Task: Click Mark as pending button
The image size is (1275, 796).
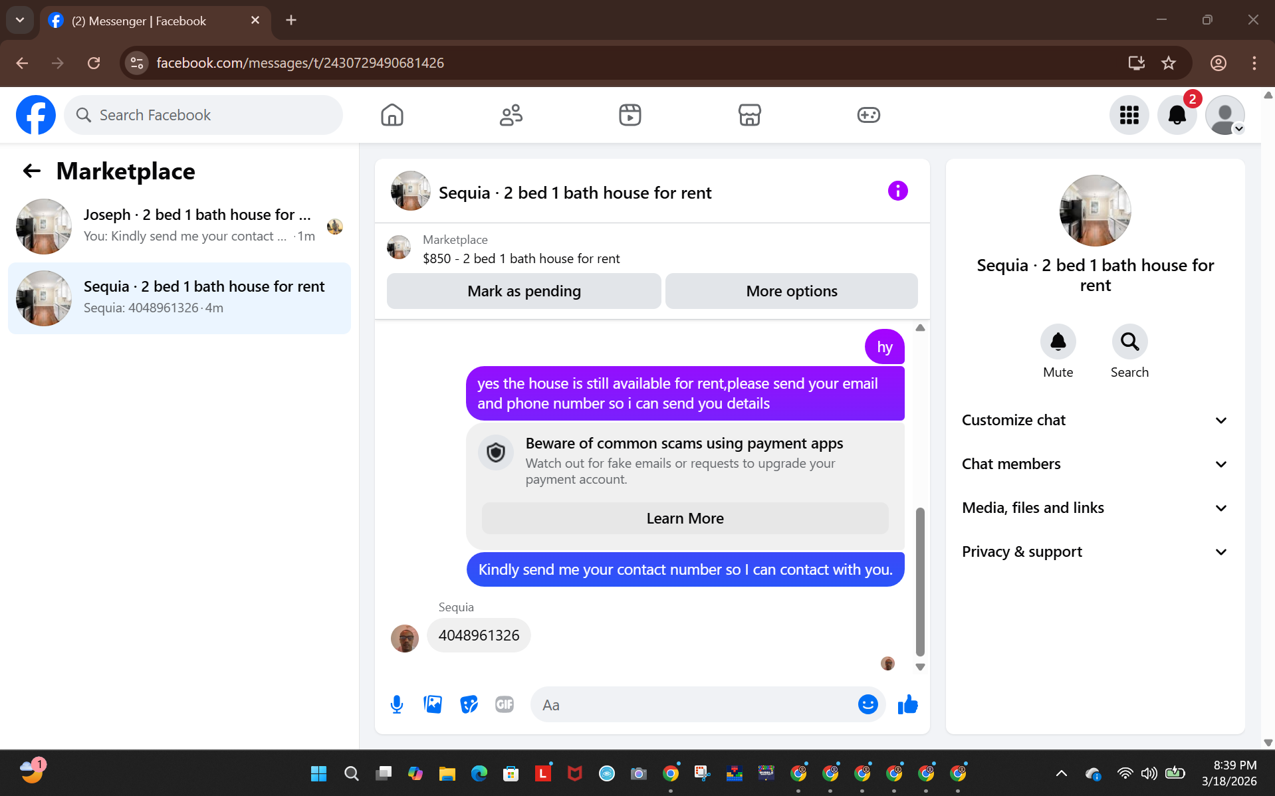Action: point(524,291)
